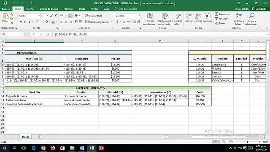The image size is (270, 152).
Task: Open the General number format dropdown
Action: (x=139, y=16)
